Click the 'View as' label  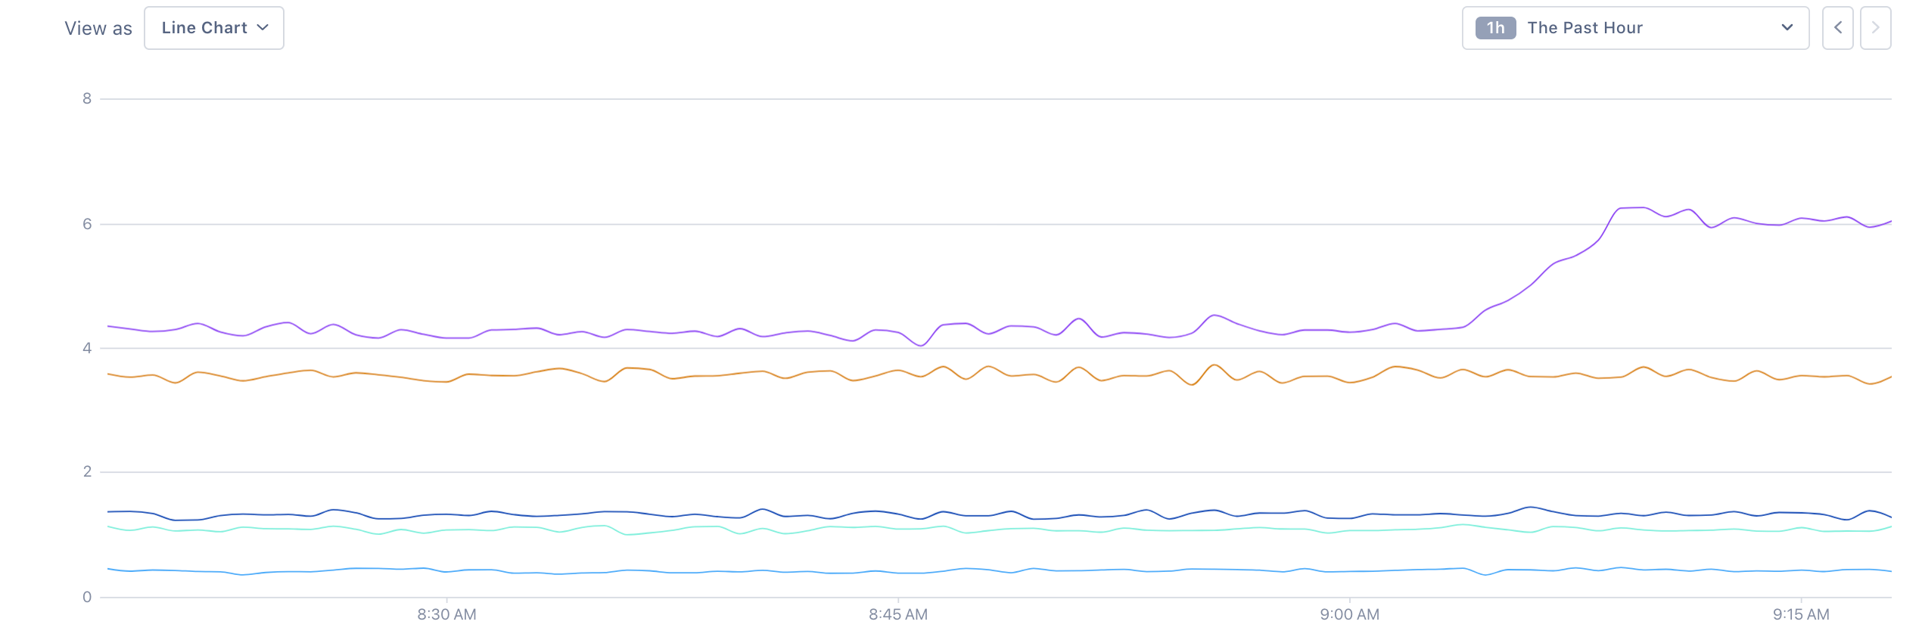pyautogui.click(x=98, y=27)
